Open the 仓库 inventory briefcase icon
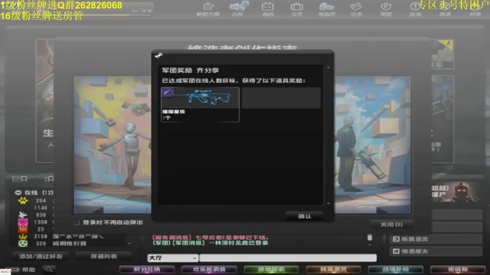 click(296, 7)
